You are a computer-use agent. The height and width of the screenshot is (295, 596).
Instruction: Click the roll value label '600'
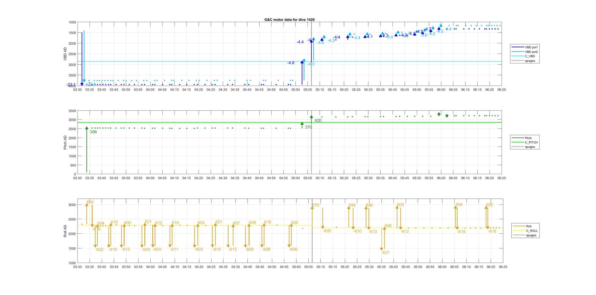pyautogui.click(x=128, y=223)
